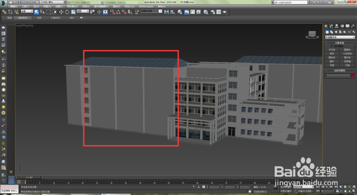Click the teapot Render Production icon
The image size is (357, 195).
coord(225,12)
